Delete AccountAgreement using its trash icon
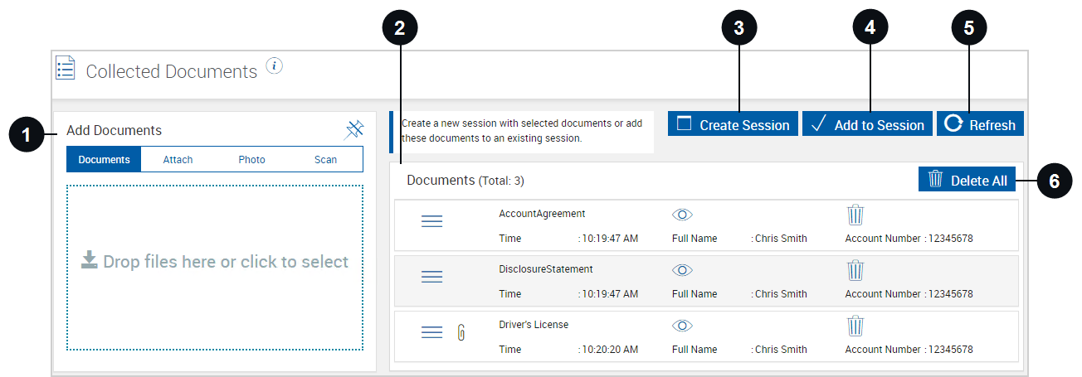The image size is (1082, 377). (x=855, y=215)
